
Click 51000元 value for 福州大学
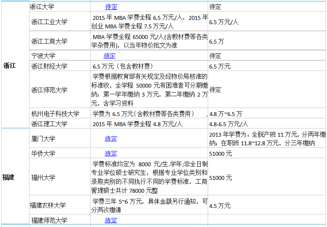221,178
